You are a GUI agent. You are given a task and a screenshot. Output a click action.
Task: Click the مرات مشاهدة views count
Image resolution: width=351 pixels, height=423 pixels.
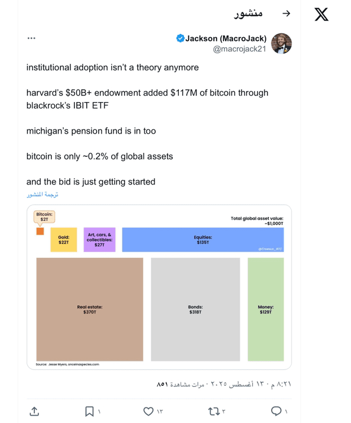coord(181,384)
